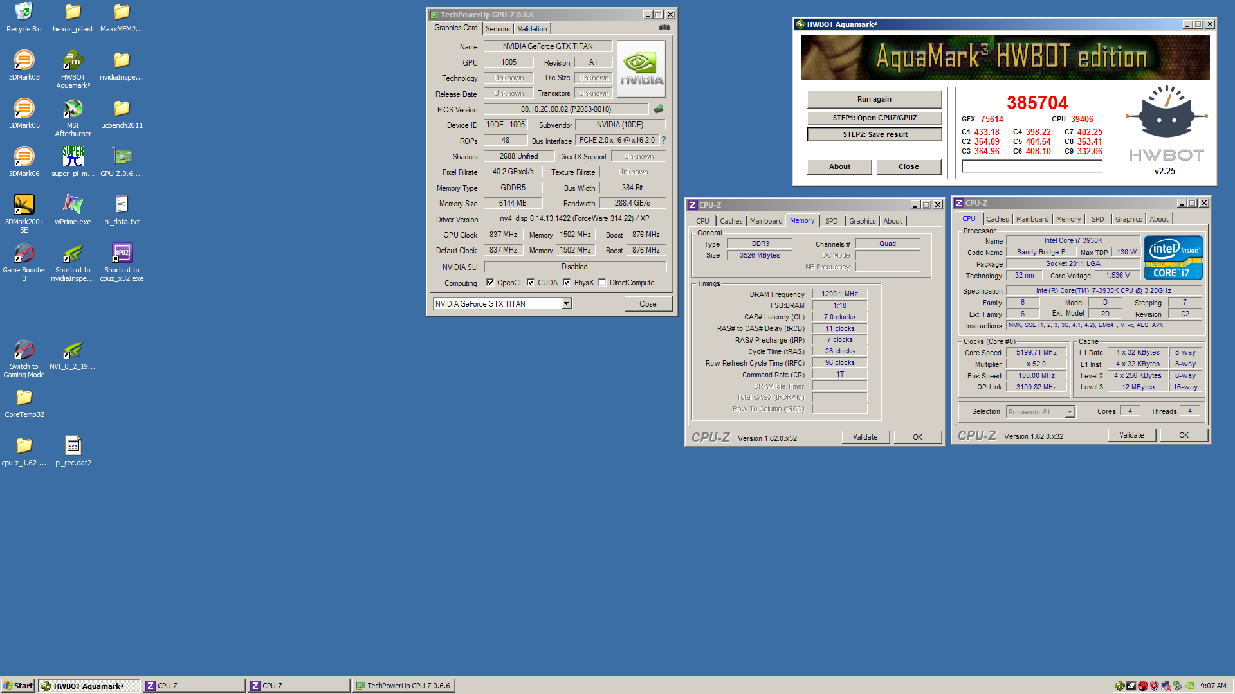The width and height of the screenshot is (1235, 694).
Task: Click STEP2: Save result button
Action: (x=874, y=134)
